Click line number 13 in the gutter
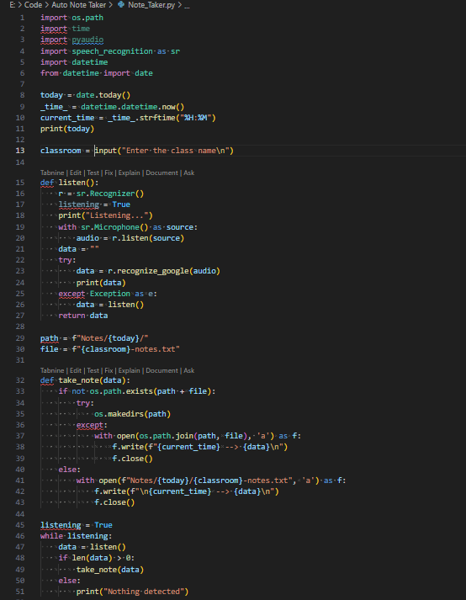Image resolution: width=466 pixels, height=600 pixels. 20,151
